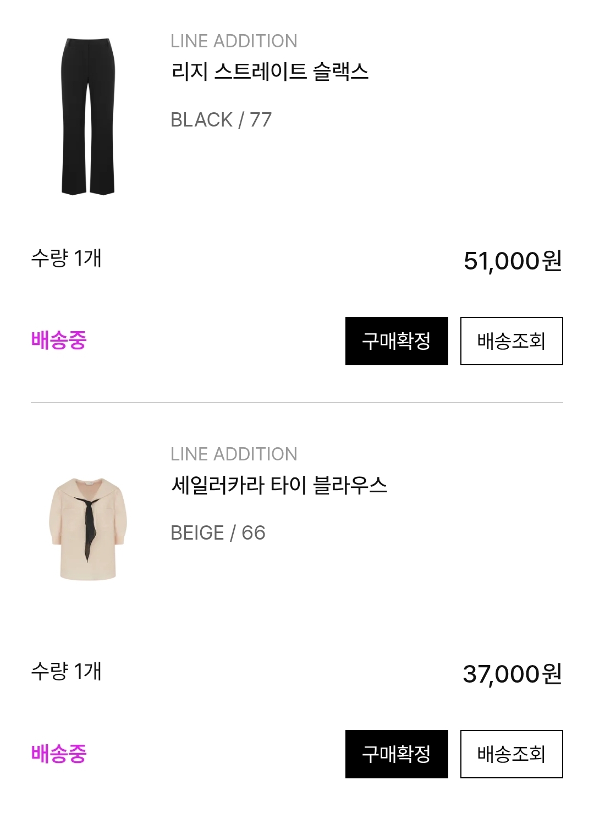
Task: Open the 리지 스트레이트 슬랙스 product title
Action: [269, 72]
